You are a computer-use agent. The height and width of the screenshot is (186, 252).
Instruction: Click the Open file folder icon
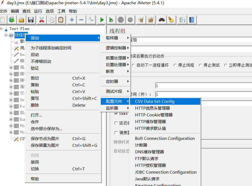(x=21, y=20)
